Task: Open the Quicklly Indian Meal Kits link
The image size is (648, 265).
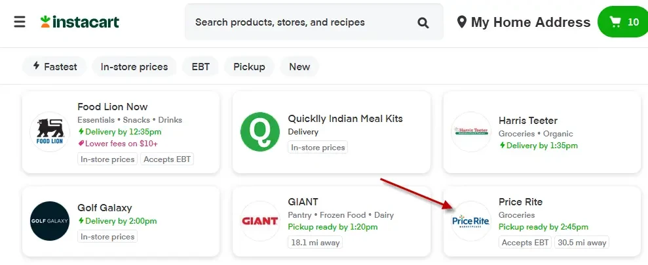Action: pos(345,118)
